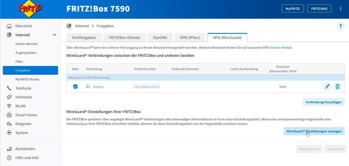
Task: Toggle the Aktiv checkbox for the connection
Action: point(75,86)
